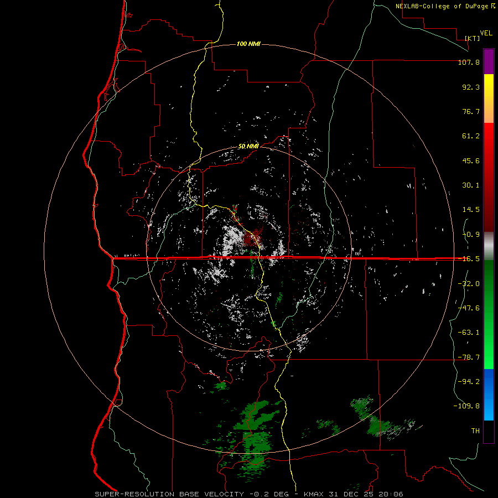Click the 100 NMI range ring label
The image size is (498, 498).
click(248, 44)
